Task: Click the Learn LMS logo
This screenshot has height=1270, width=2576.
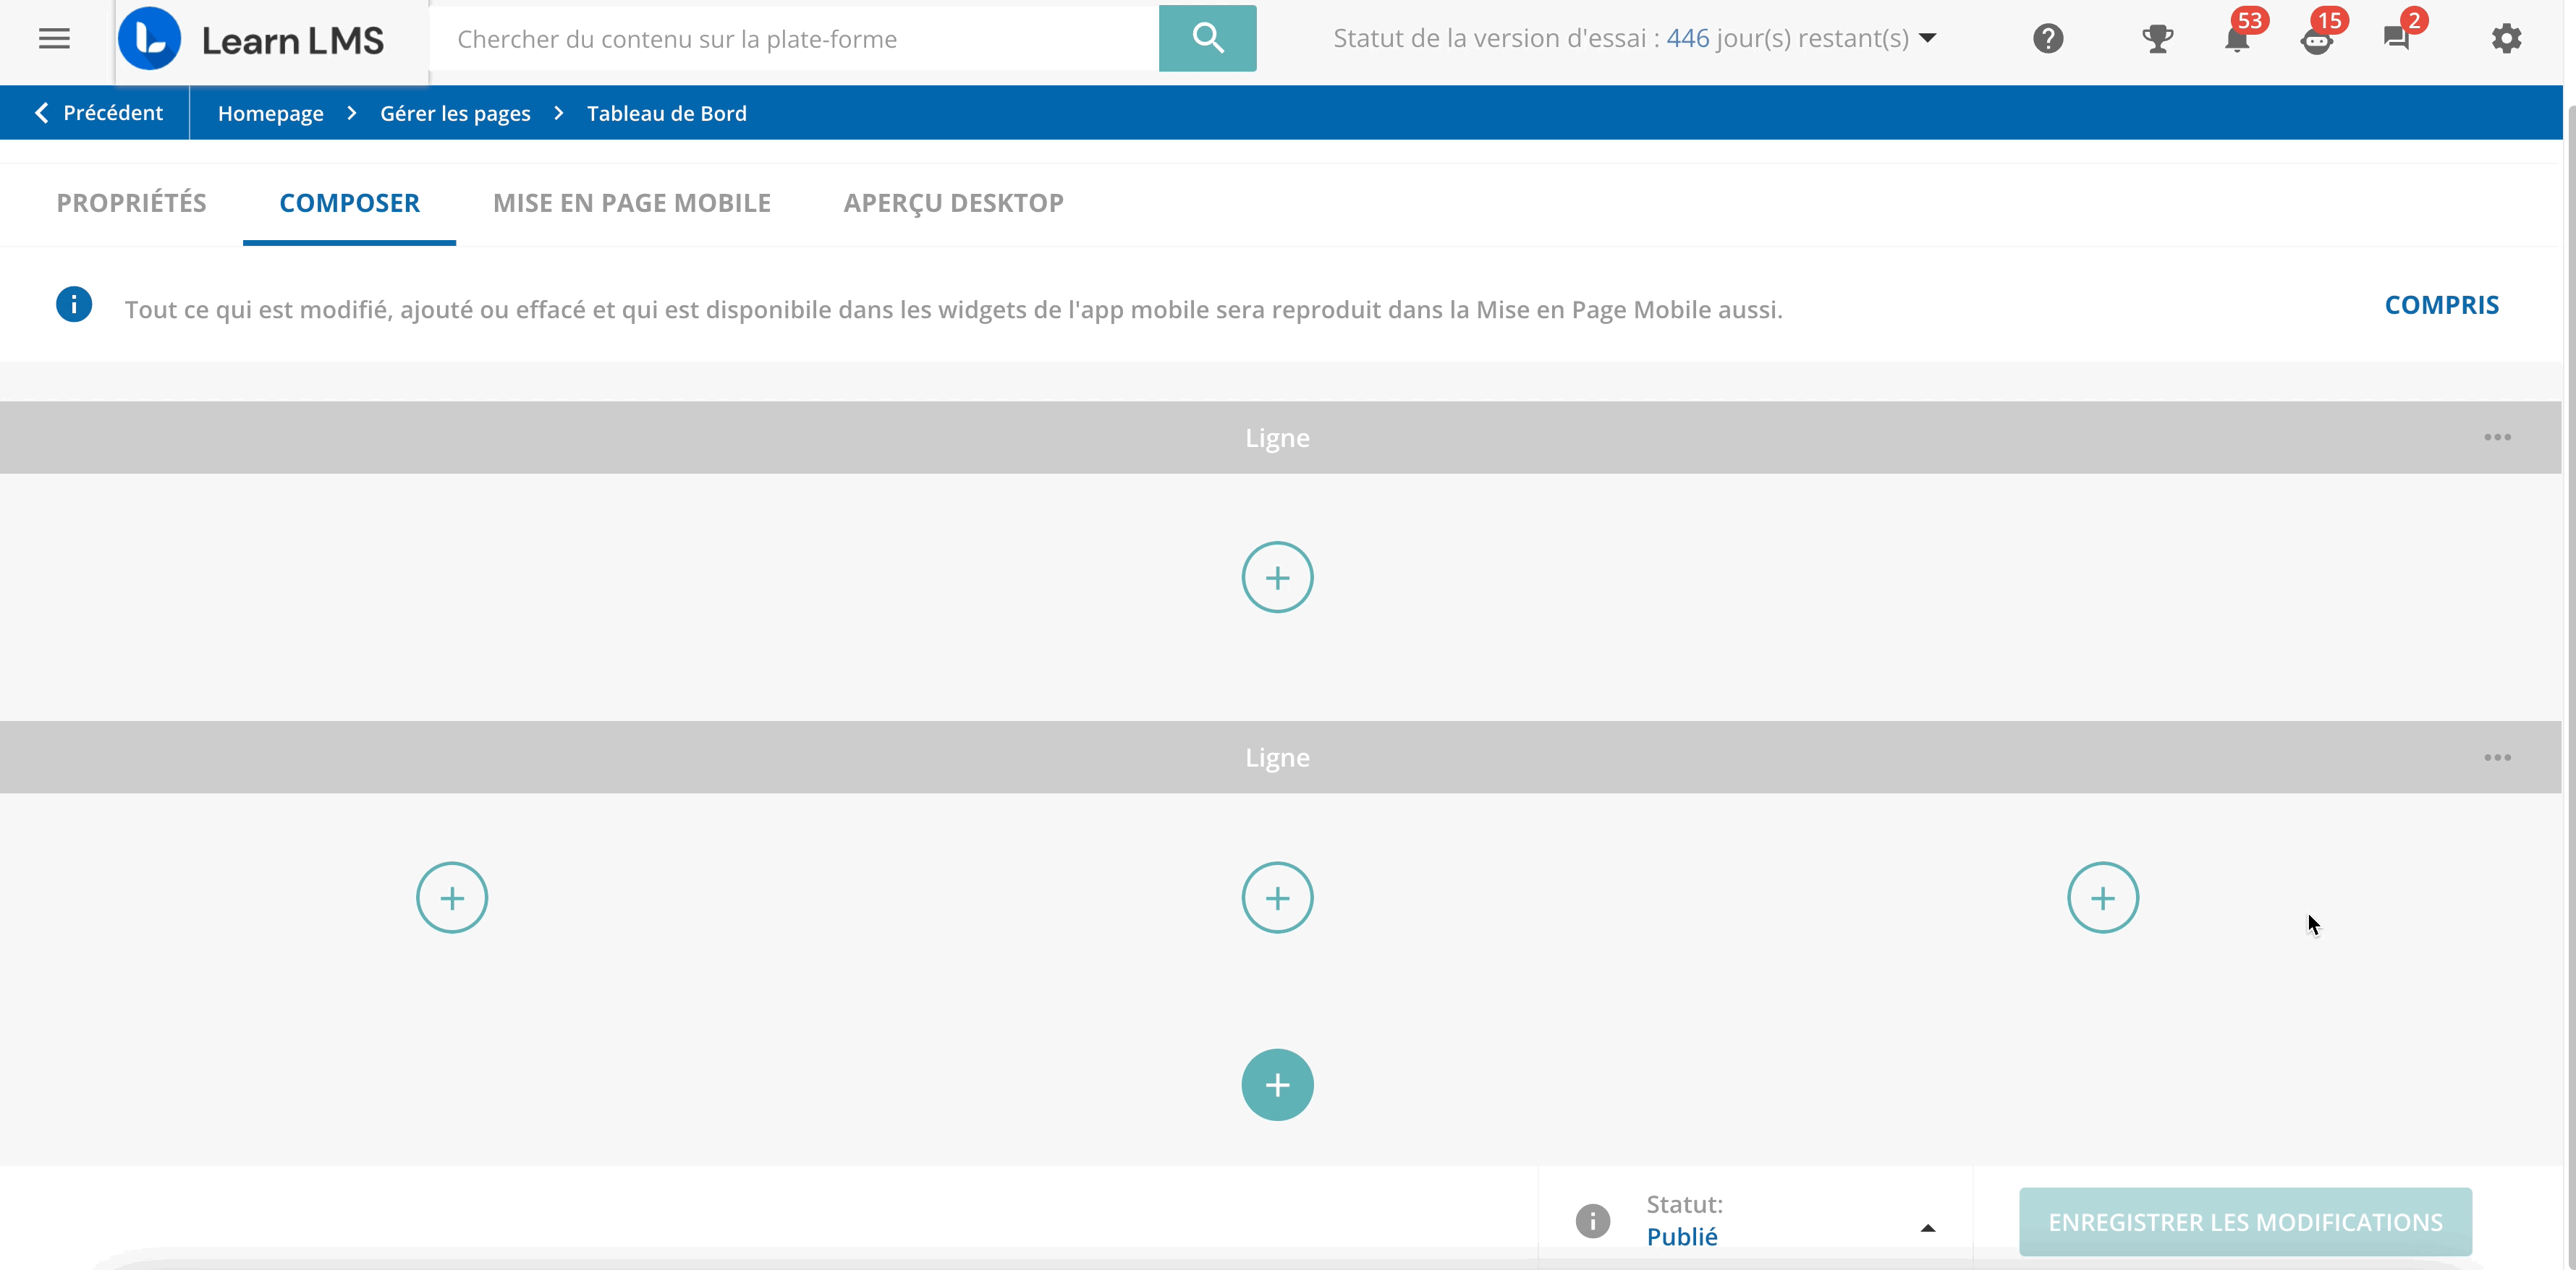Action: [x=252, y=39]
